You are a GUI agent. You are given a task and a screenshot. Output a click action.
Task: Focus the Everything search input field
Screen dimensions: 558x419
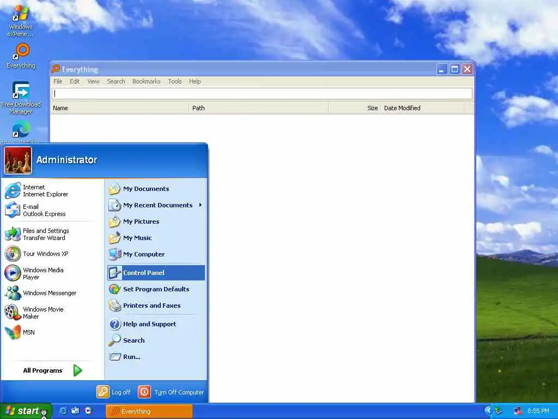[262, 94]
